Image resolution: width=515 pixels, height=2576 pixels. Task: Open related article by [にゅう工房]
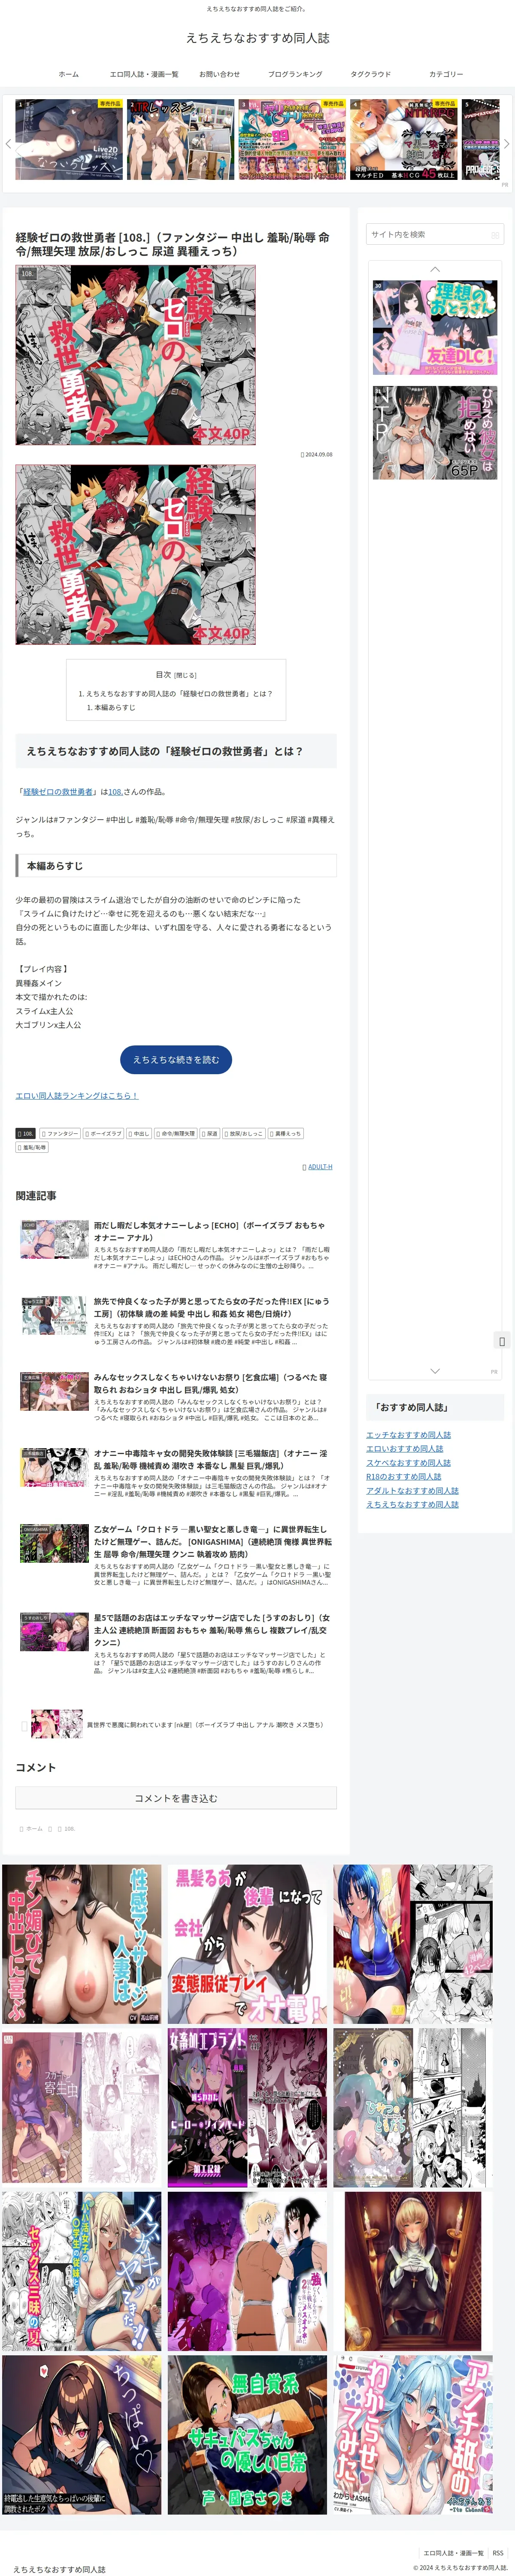click(176, 1321)
